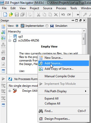Open the View menu
The image size is (91, 123).
coord(23,8)
